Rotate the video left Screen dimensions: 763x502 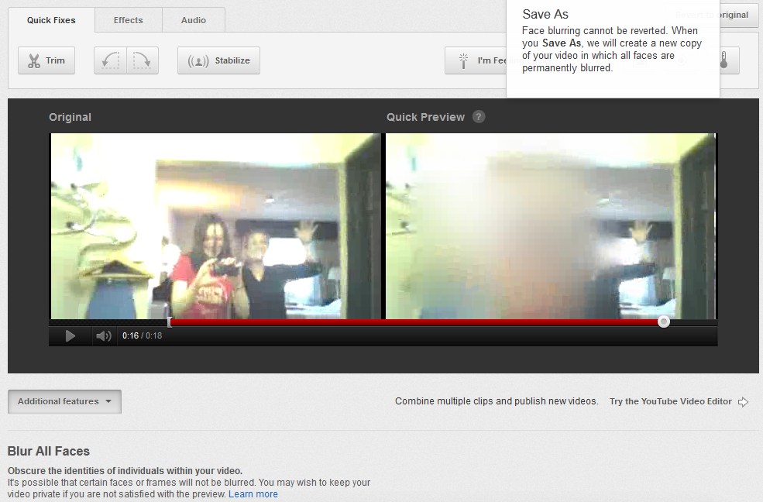coord(111,60)
